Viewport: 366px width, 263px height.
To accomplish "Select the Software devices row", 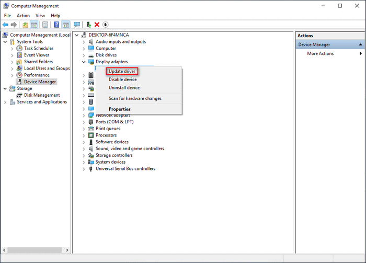I will pos(112,142).
